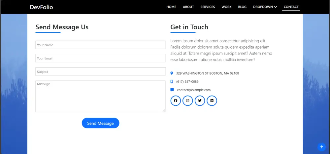Click the 329 WASHINGTON ST BOSTON address text
Screen dimensions: 330x154
click(x=208, y=73)
